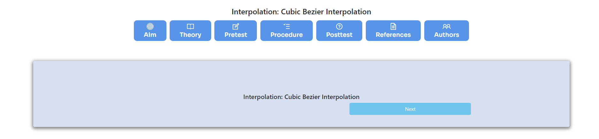Show the Authors label
The height and width of the screenshot is (139, 599).
point(447,35)
